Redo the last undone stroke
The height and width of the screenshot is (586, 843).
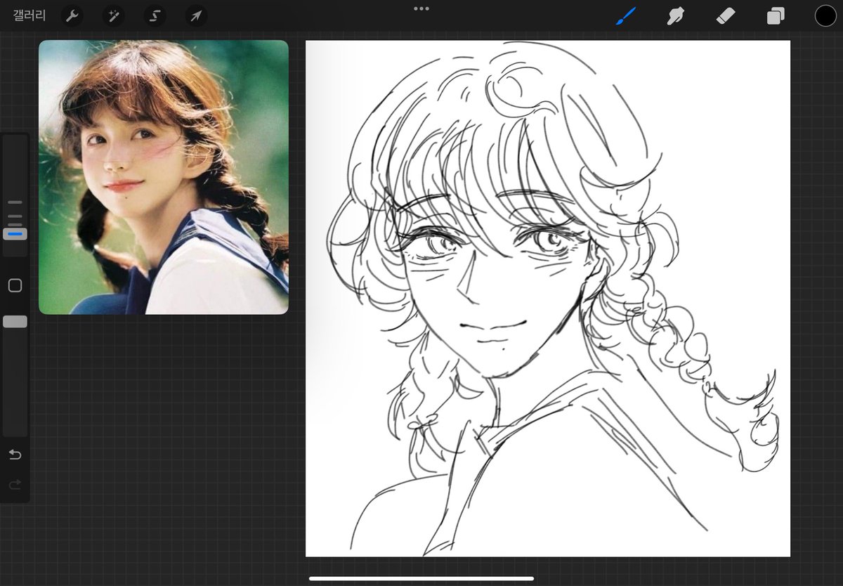(15, 484)
